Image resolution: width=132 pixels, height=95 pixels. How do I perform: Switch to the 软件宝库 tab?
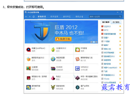point(54,17)
